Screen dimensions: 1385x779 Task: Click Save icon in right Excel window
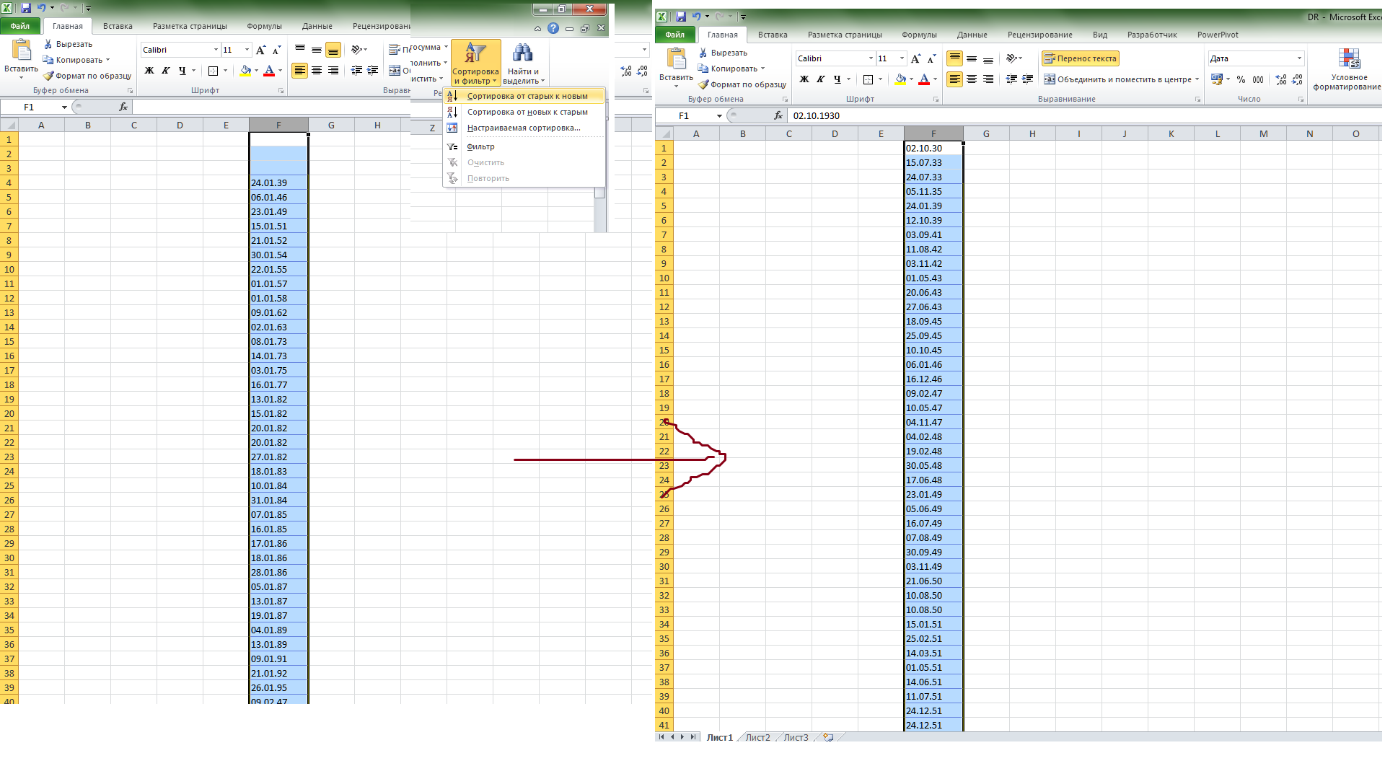[681, 17]
